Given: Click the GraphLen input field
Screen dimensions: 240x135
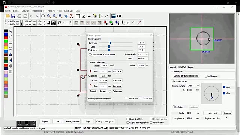Looking at the screenshot, I should pos(103,76).
